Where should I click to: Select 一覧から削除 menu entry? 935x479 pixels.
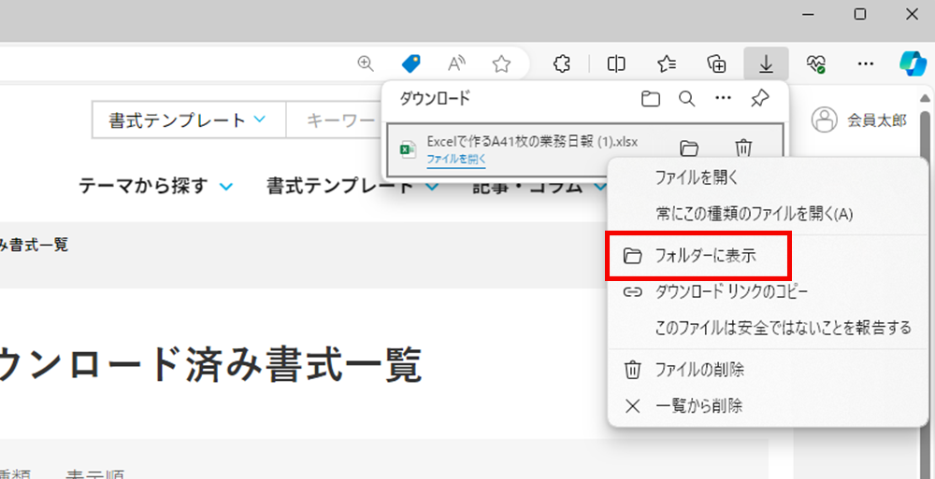click(x=768, y=406)
